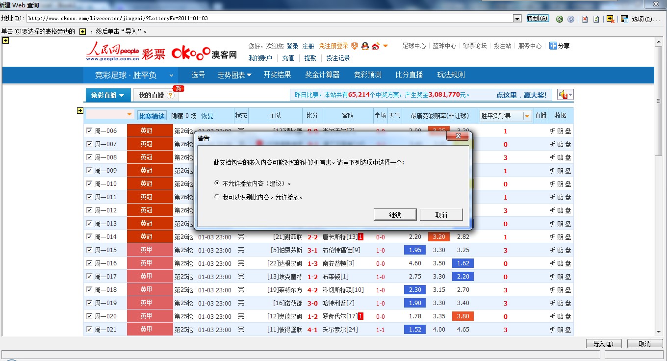Select '不允许播放内容（建议）' radio option
Image resolution: width=667 pixels, height=361 pixels.
[217, 183]
